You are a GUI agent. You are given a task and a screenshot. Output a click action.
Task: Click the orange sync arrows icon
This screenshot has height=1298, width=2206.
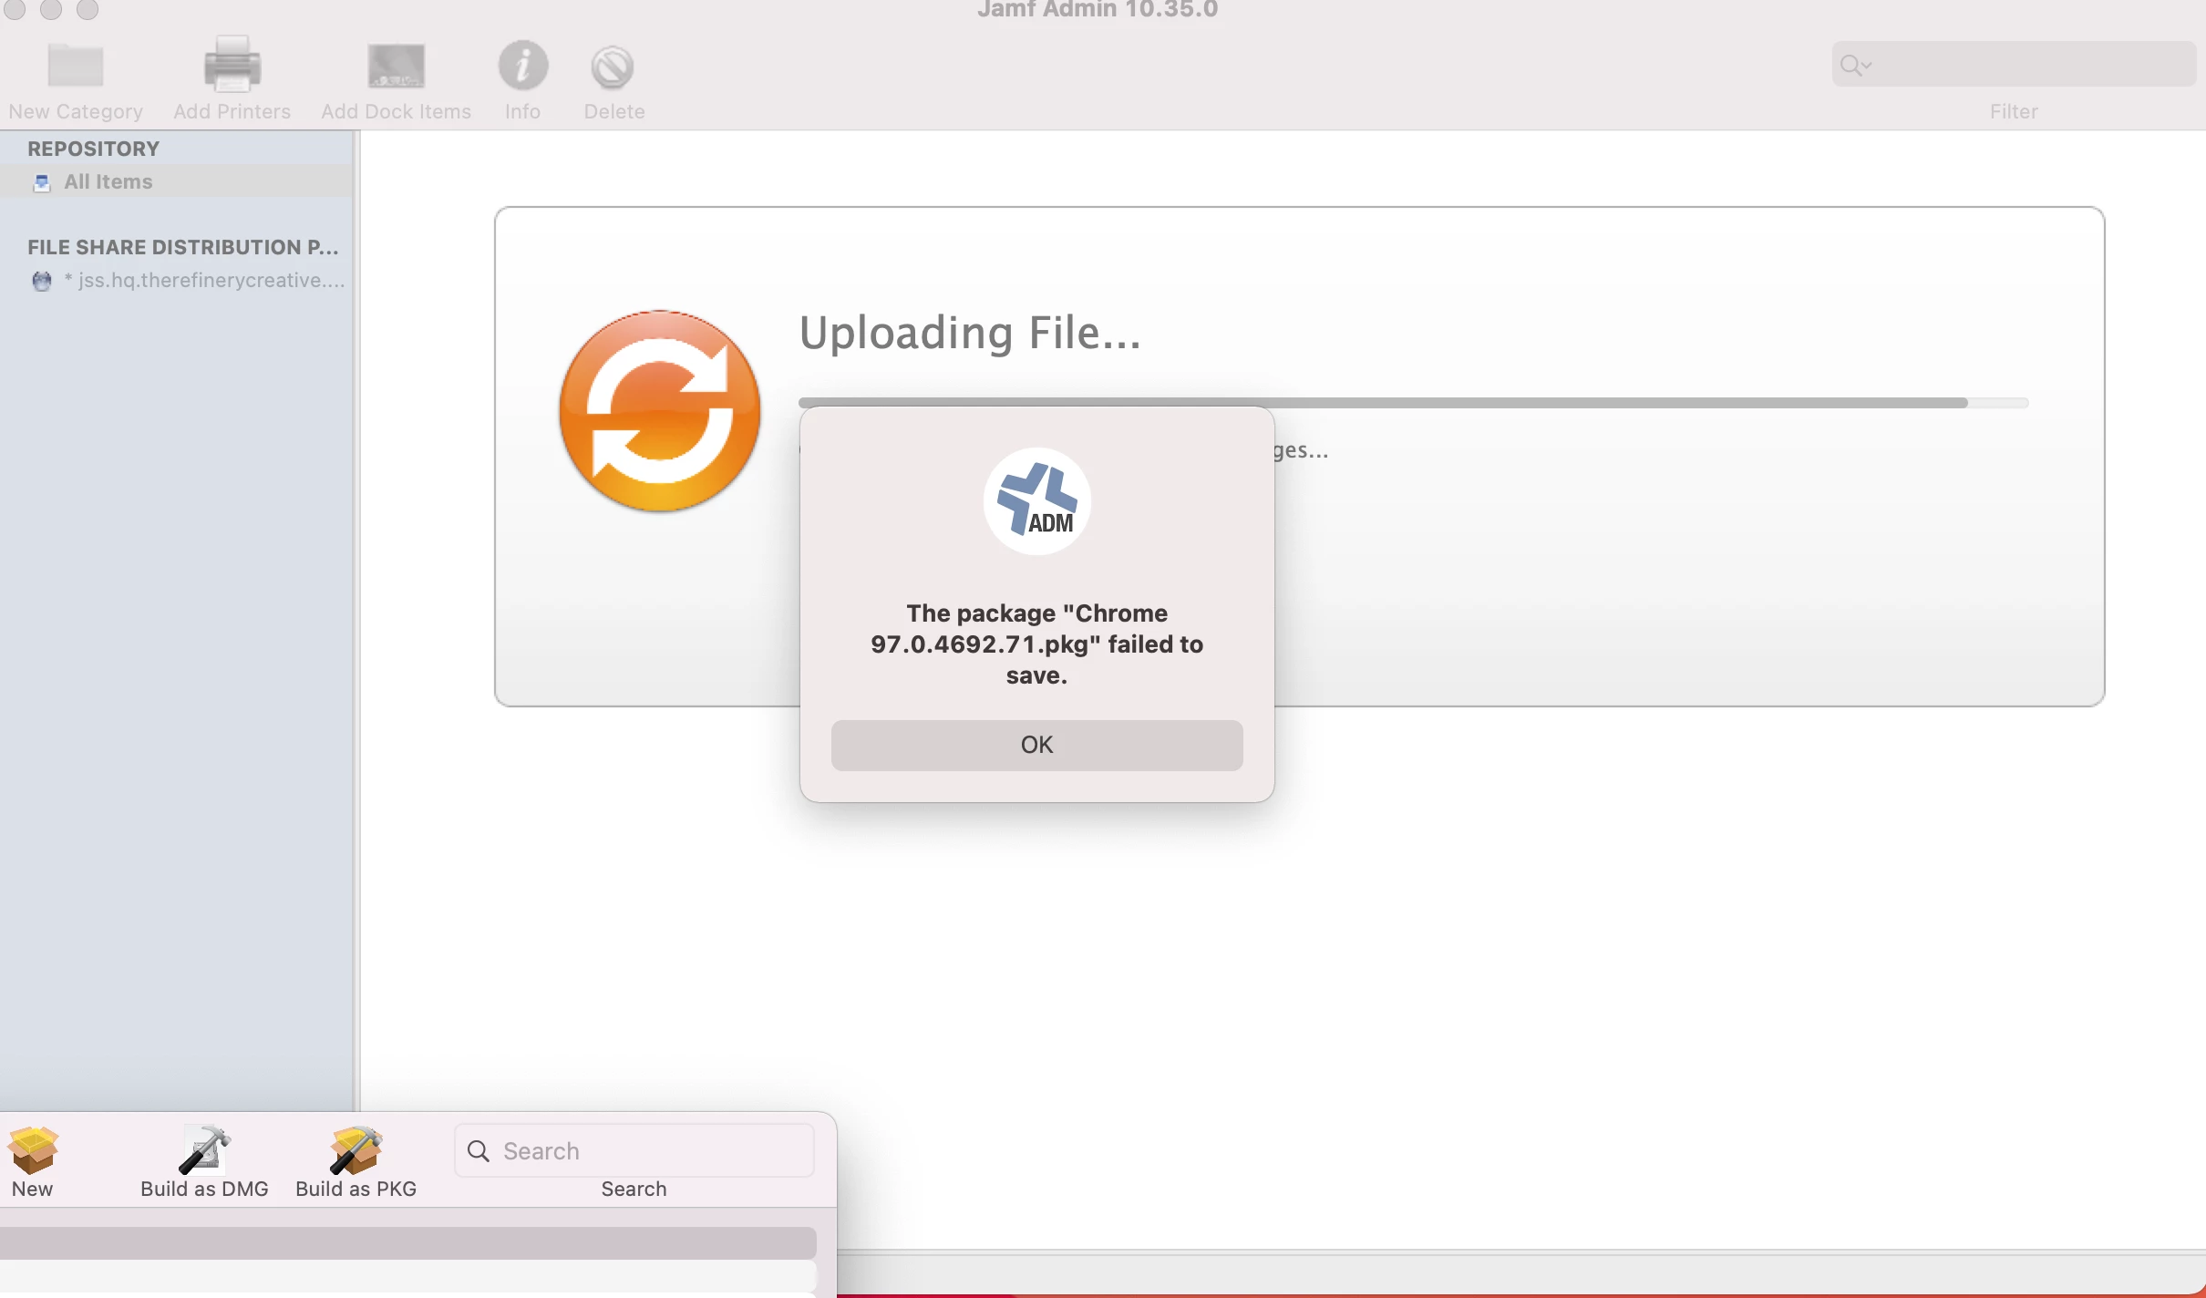(660, 411)
